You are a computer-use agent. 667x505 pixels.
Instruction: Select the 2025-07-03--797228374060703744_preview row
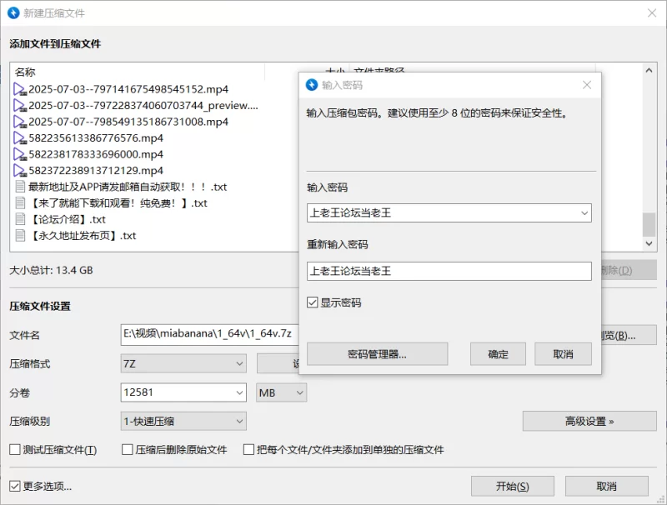(x=143, y=106)
